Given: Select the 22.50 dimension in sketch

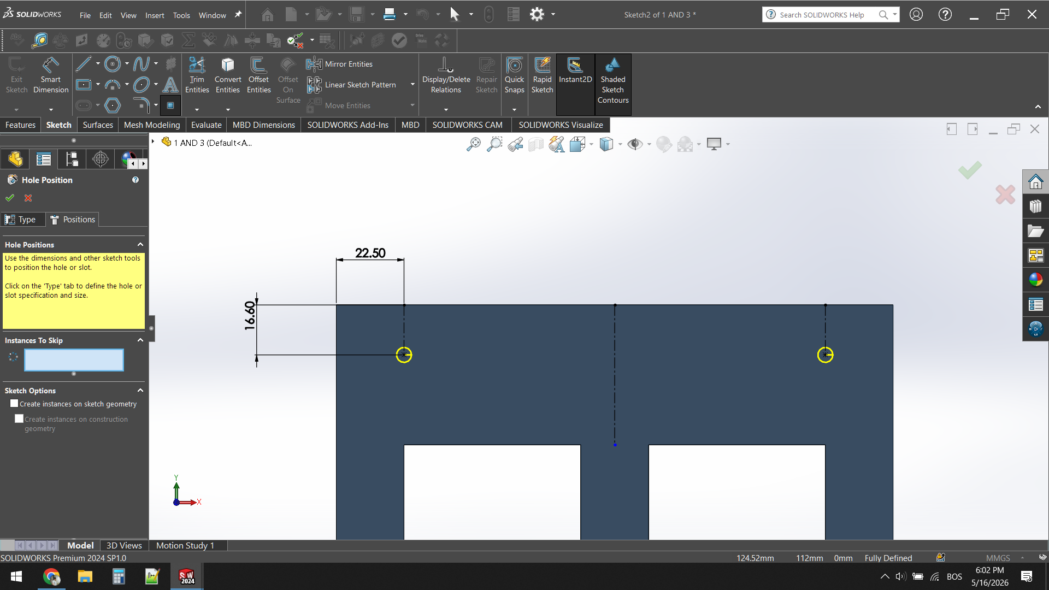Looking at the screenshot, I should click(370, 253).
